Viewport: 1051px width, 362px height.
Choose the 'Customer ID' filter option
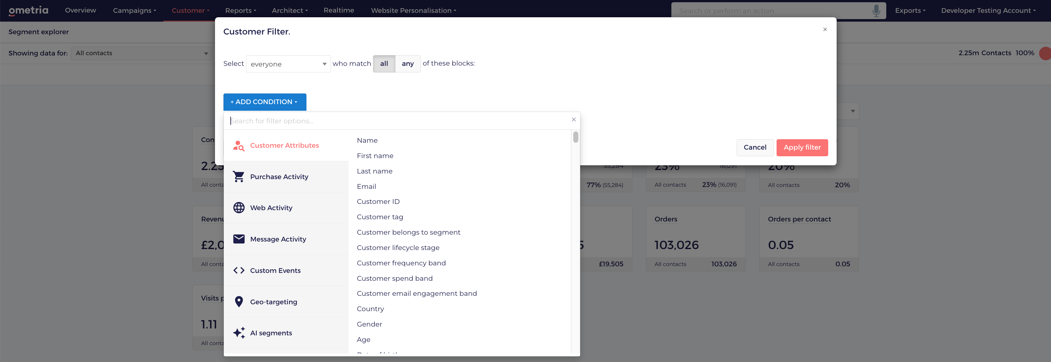(x=378, y=202)
